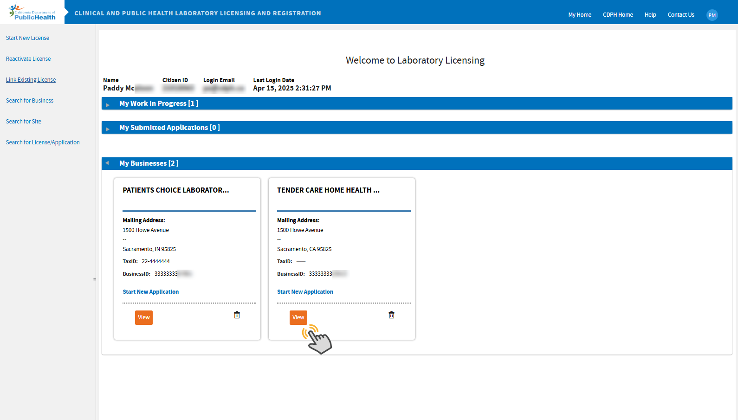The height and width of the screenshot is (420, 738).
Task: Select Contact Us in the header
Action: tap(680, 15)
